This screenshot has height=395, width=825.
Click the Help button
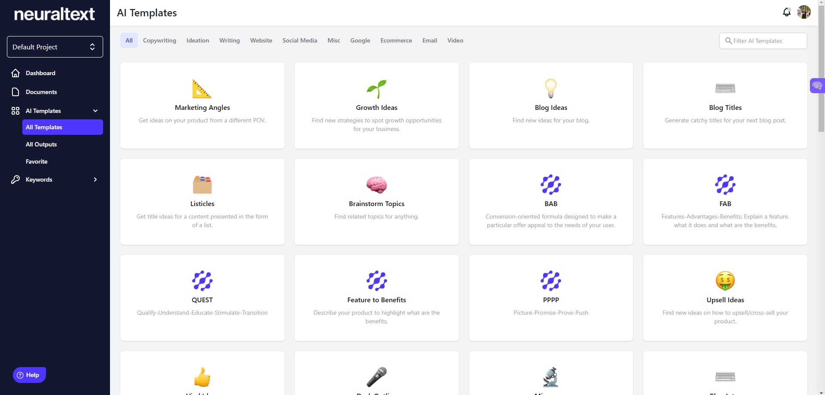click(x=29, y=375)
